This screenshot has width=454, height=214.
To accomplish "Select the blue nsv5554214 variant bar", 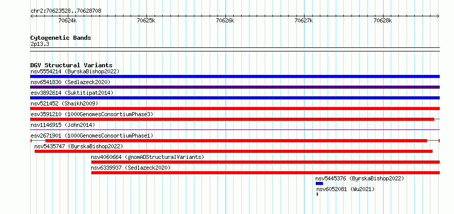I will [x=235, y=76].
